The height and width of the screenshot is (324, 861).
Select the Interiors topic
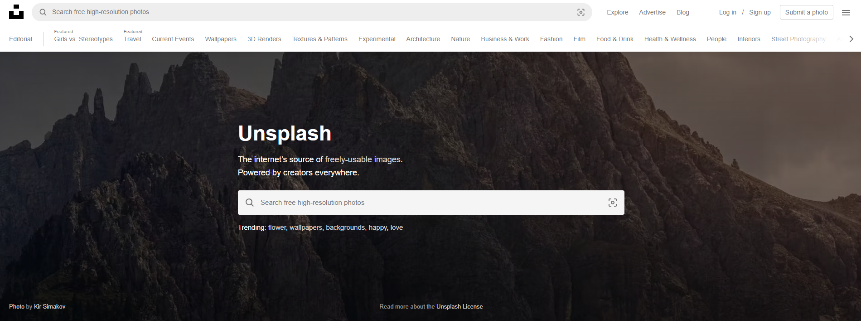749,39
